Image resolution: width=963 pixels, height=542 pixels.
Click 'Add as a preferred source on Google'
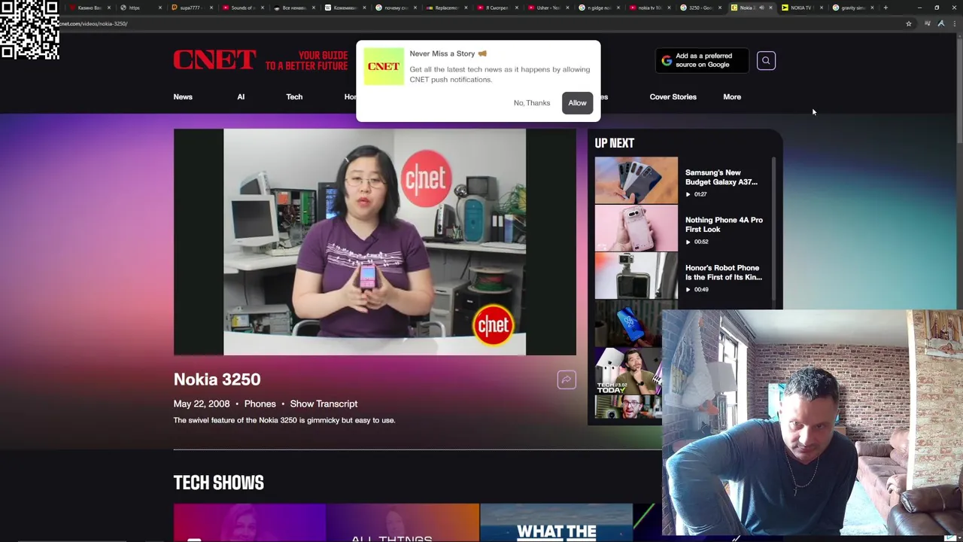702,61
